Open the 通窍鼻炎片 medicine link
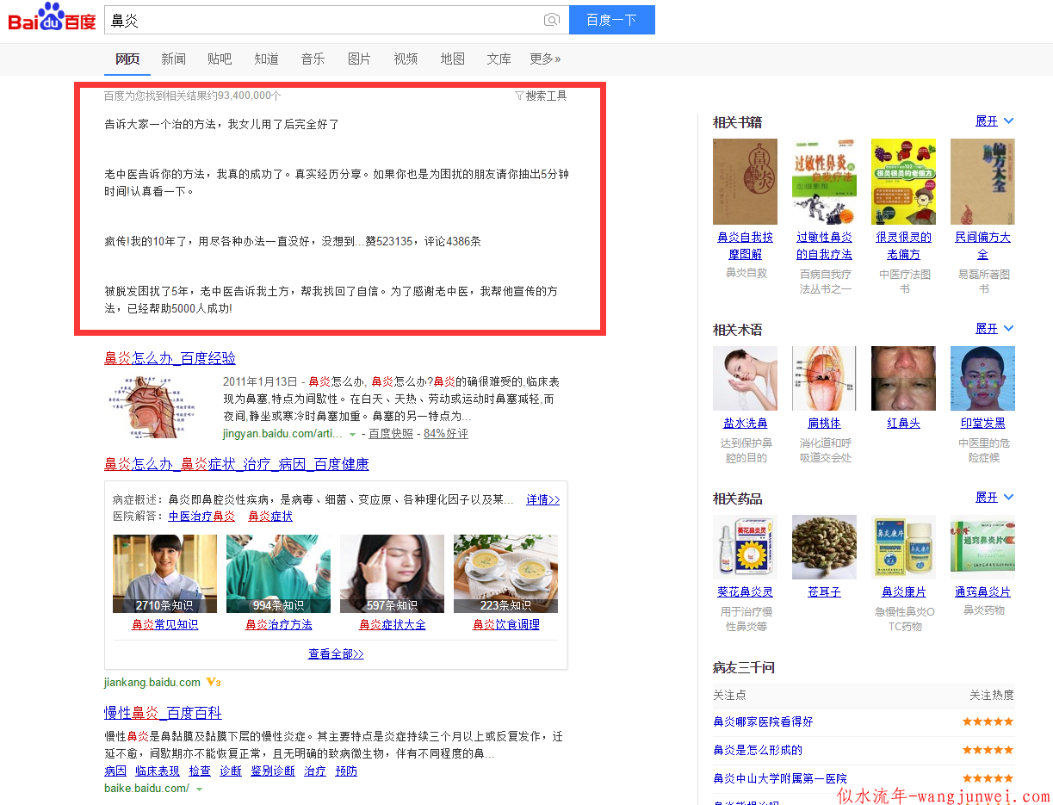 pos(982,592)
